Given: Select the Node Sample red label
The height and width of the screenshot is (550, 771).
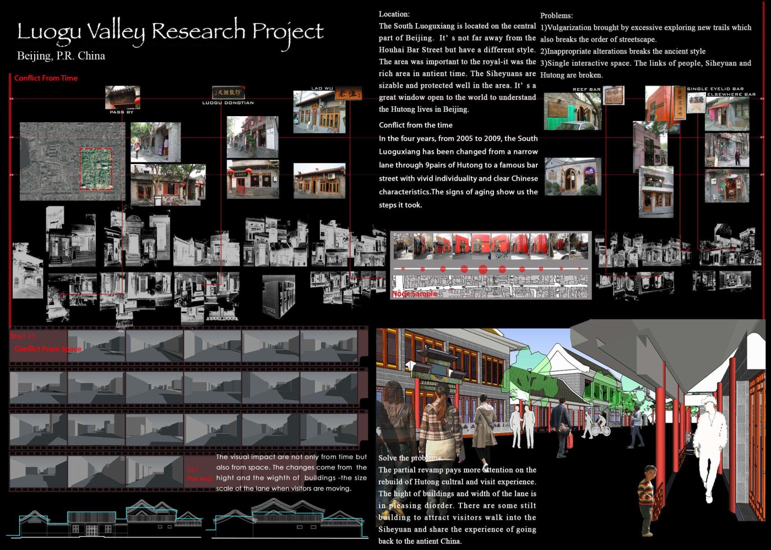Looking at the screenshot, I should click(414, 294).
